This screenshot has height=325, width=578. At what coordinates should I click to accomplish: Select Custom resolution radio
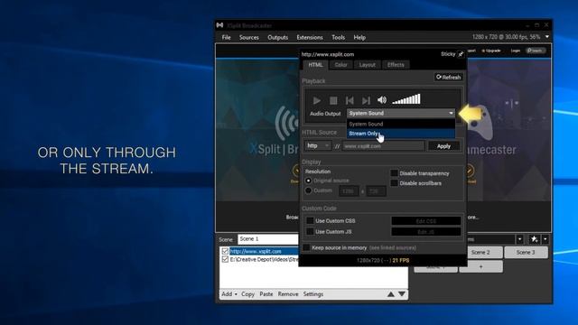(308, 190)
